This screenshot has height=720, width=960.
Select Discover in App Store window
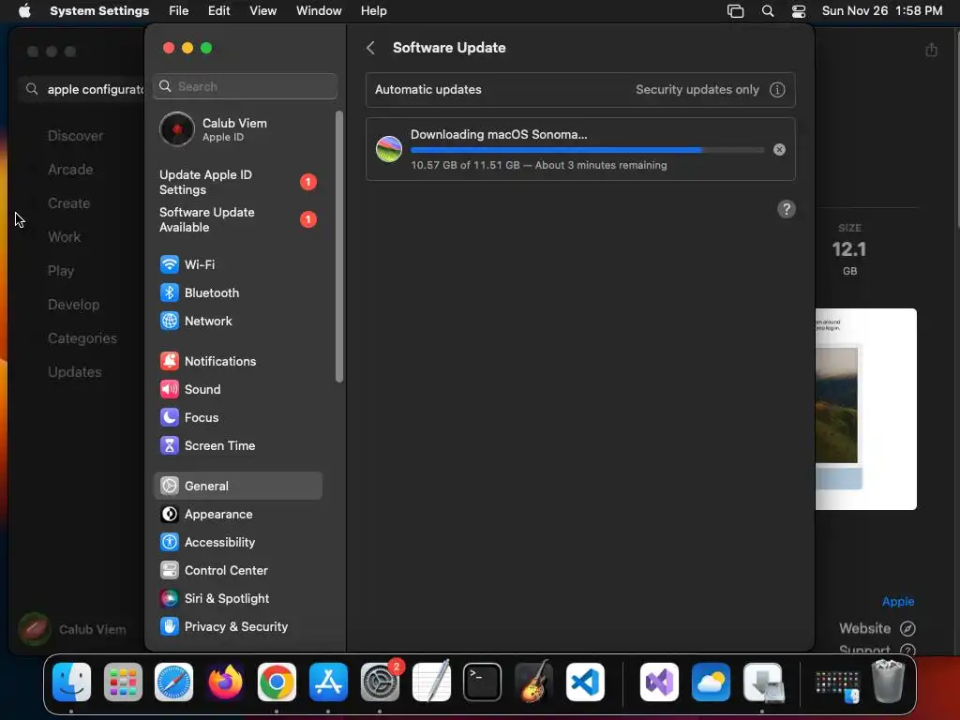click(x=75, y=136)
